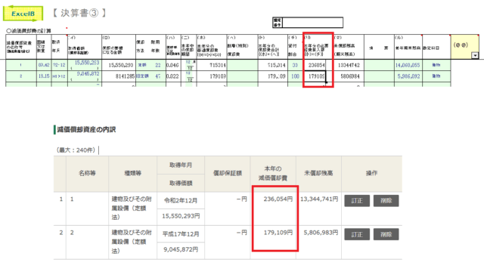Click 削除 button for asset row 2
Screen dimensions: 484x272
(x=386, y=234)
